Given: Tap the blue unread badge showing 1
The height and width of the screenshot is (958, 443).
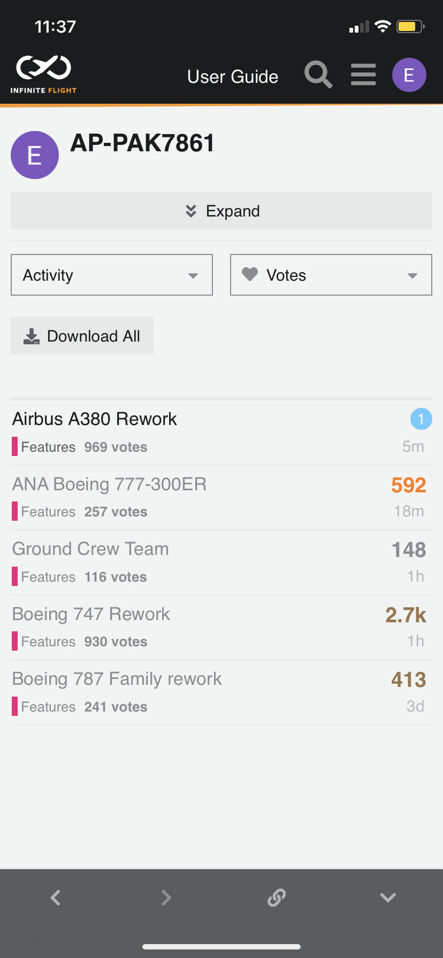Looking at the screenshot, I should click(x=421, y=419).
